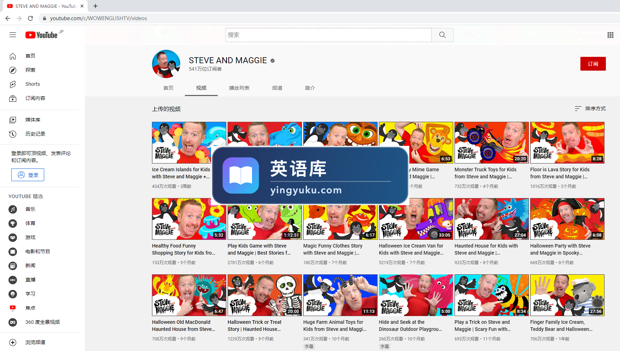Screen dimensions: 620x351
Task: Go back with browser back arrow
Action: (x=8, y=18)
